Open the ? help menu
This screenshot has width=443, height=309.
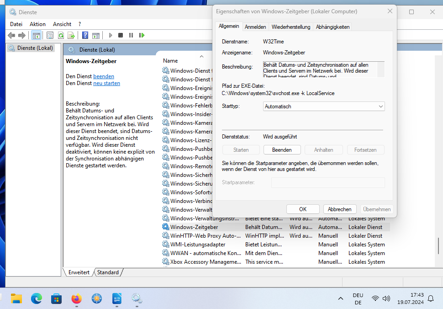(79, 24)
